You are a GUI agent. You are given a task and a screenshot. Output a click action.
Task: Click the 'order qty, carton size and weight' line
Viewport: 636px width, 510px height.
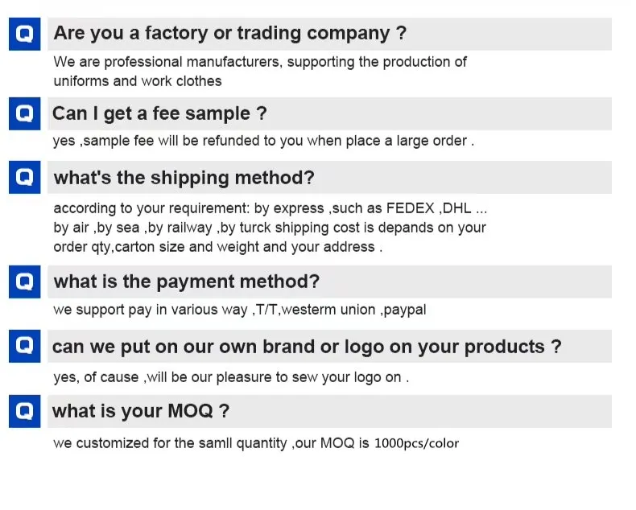pyautogui.click(x=217, y=247)
